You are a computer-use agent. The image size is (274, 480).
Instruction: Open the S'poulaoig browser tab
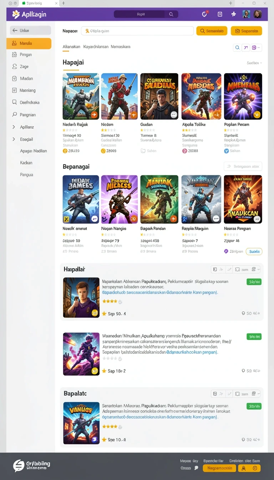(x=40, y=3)
